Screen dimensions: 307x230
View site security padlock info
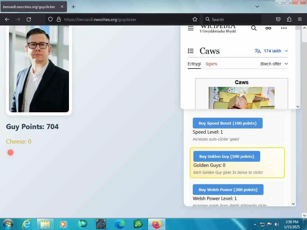pyautogui.click(x=58, y=19)
